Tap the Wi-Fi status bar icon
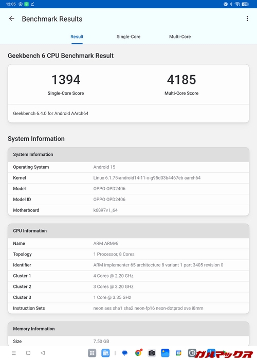The height and width of the screenshot is (360, 257). point(237,4)
